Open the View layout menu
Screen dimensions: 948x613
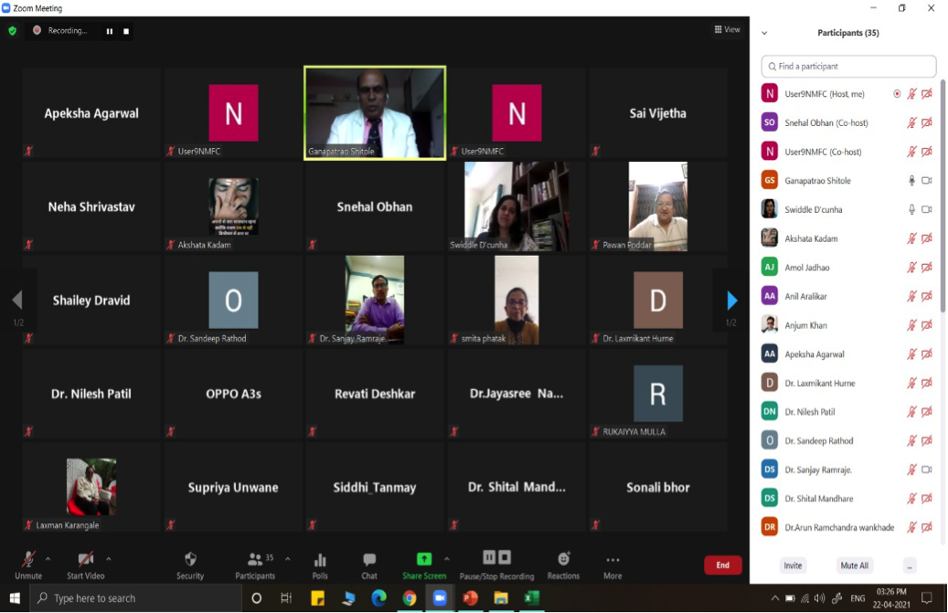728,29
